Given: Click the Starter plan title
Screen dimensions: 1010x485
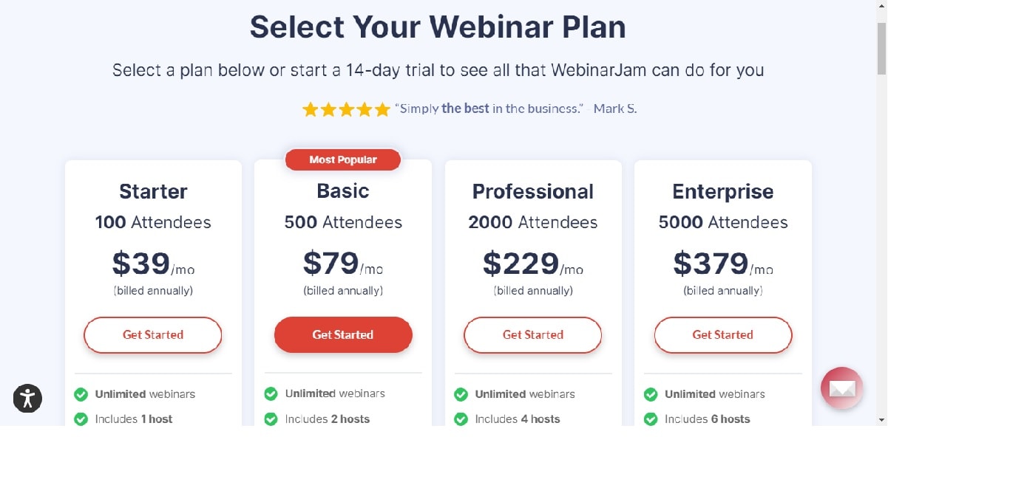Looking at the screenshot, I should [x=153, y=191].
